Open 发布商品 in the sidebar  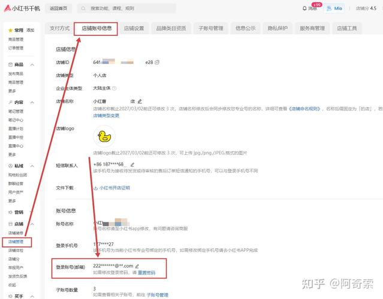pyautogui.click(x=16, y=74)
